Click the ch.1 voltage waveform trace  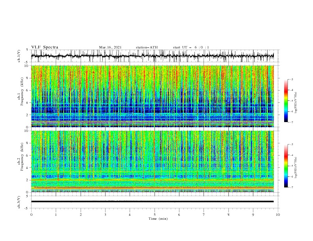click(152, 56)
